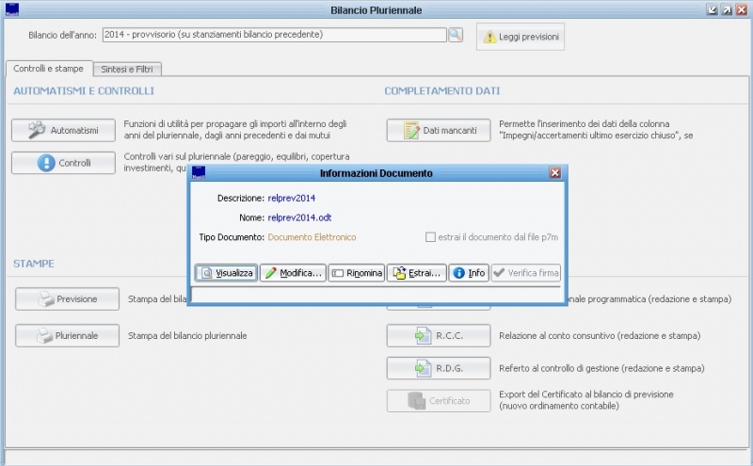Click the printer icon on Pluriennale
This screenshot has height=466, width=753.
[44, 335]
